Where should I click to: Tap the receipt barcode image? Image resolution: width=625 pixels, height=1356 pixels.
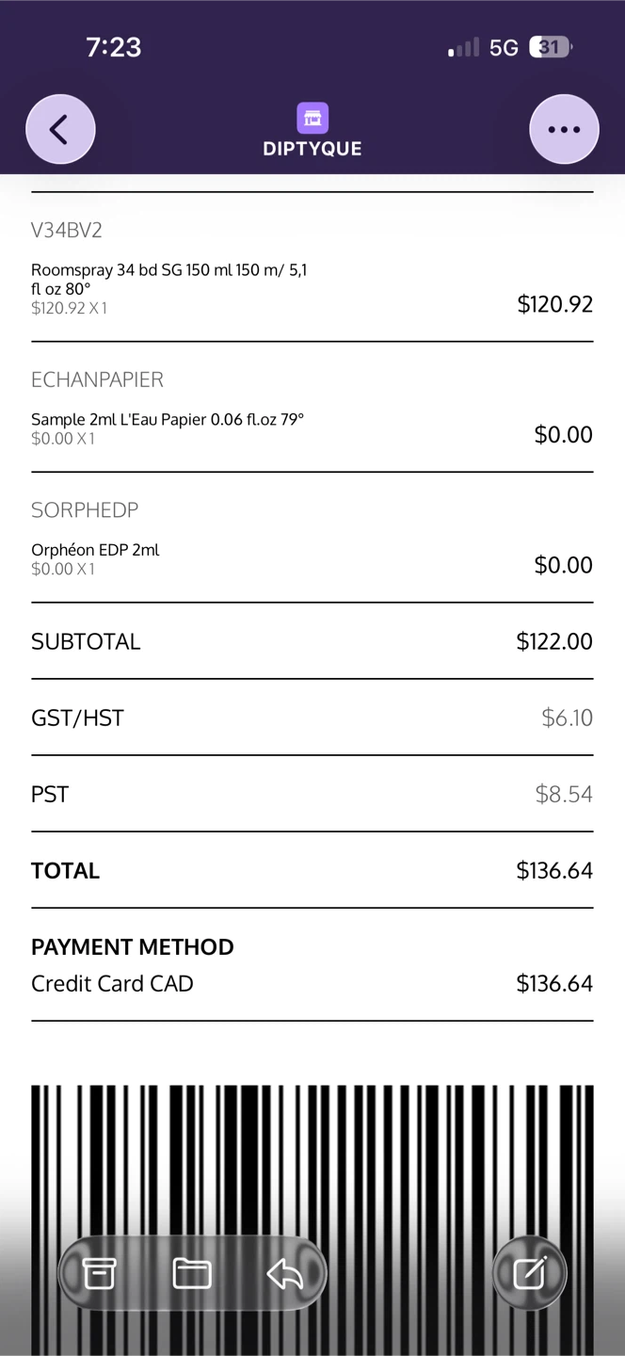click(x=312, y=1220)
